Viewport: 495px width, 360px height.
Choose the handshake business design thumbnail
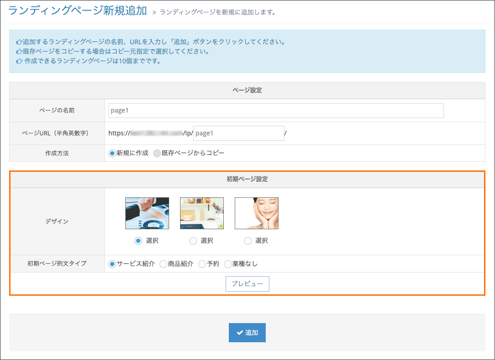[x=147, y=213]
